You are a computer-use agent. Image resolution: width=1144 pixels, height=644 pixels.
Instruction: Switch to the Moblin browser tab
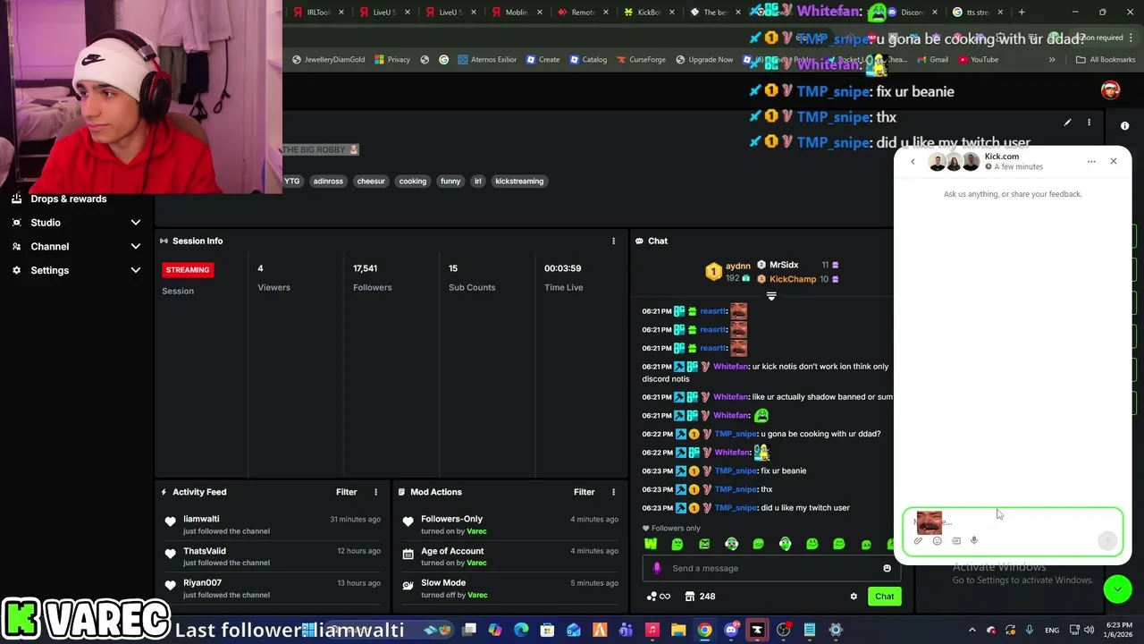(x=517, y=13)
